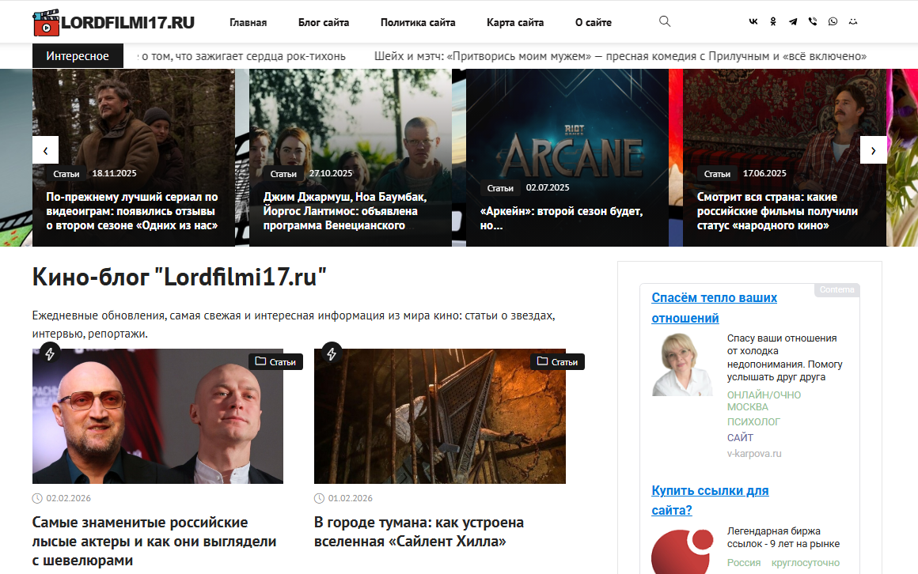The image size is (918, 574).
Task: Click Статьи tag on 17.06.2025 slide
Action: [x=717, y=174]
